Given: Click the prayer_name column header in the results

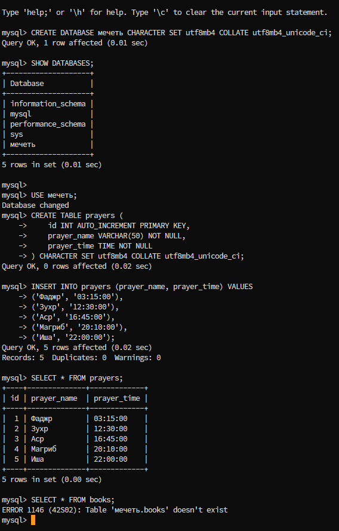Looking at the screenshot, I should coord(54,398).
